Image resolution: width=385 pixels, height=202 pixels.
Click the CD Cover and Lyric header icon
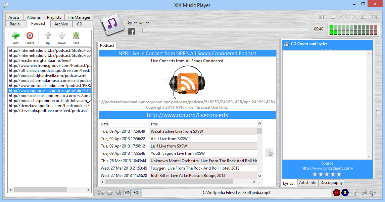point(286,44)
